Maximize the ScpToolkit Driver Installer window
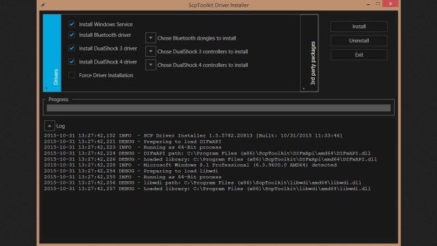Viewport: 437px width, 246px height. [x=378, y=4]
